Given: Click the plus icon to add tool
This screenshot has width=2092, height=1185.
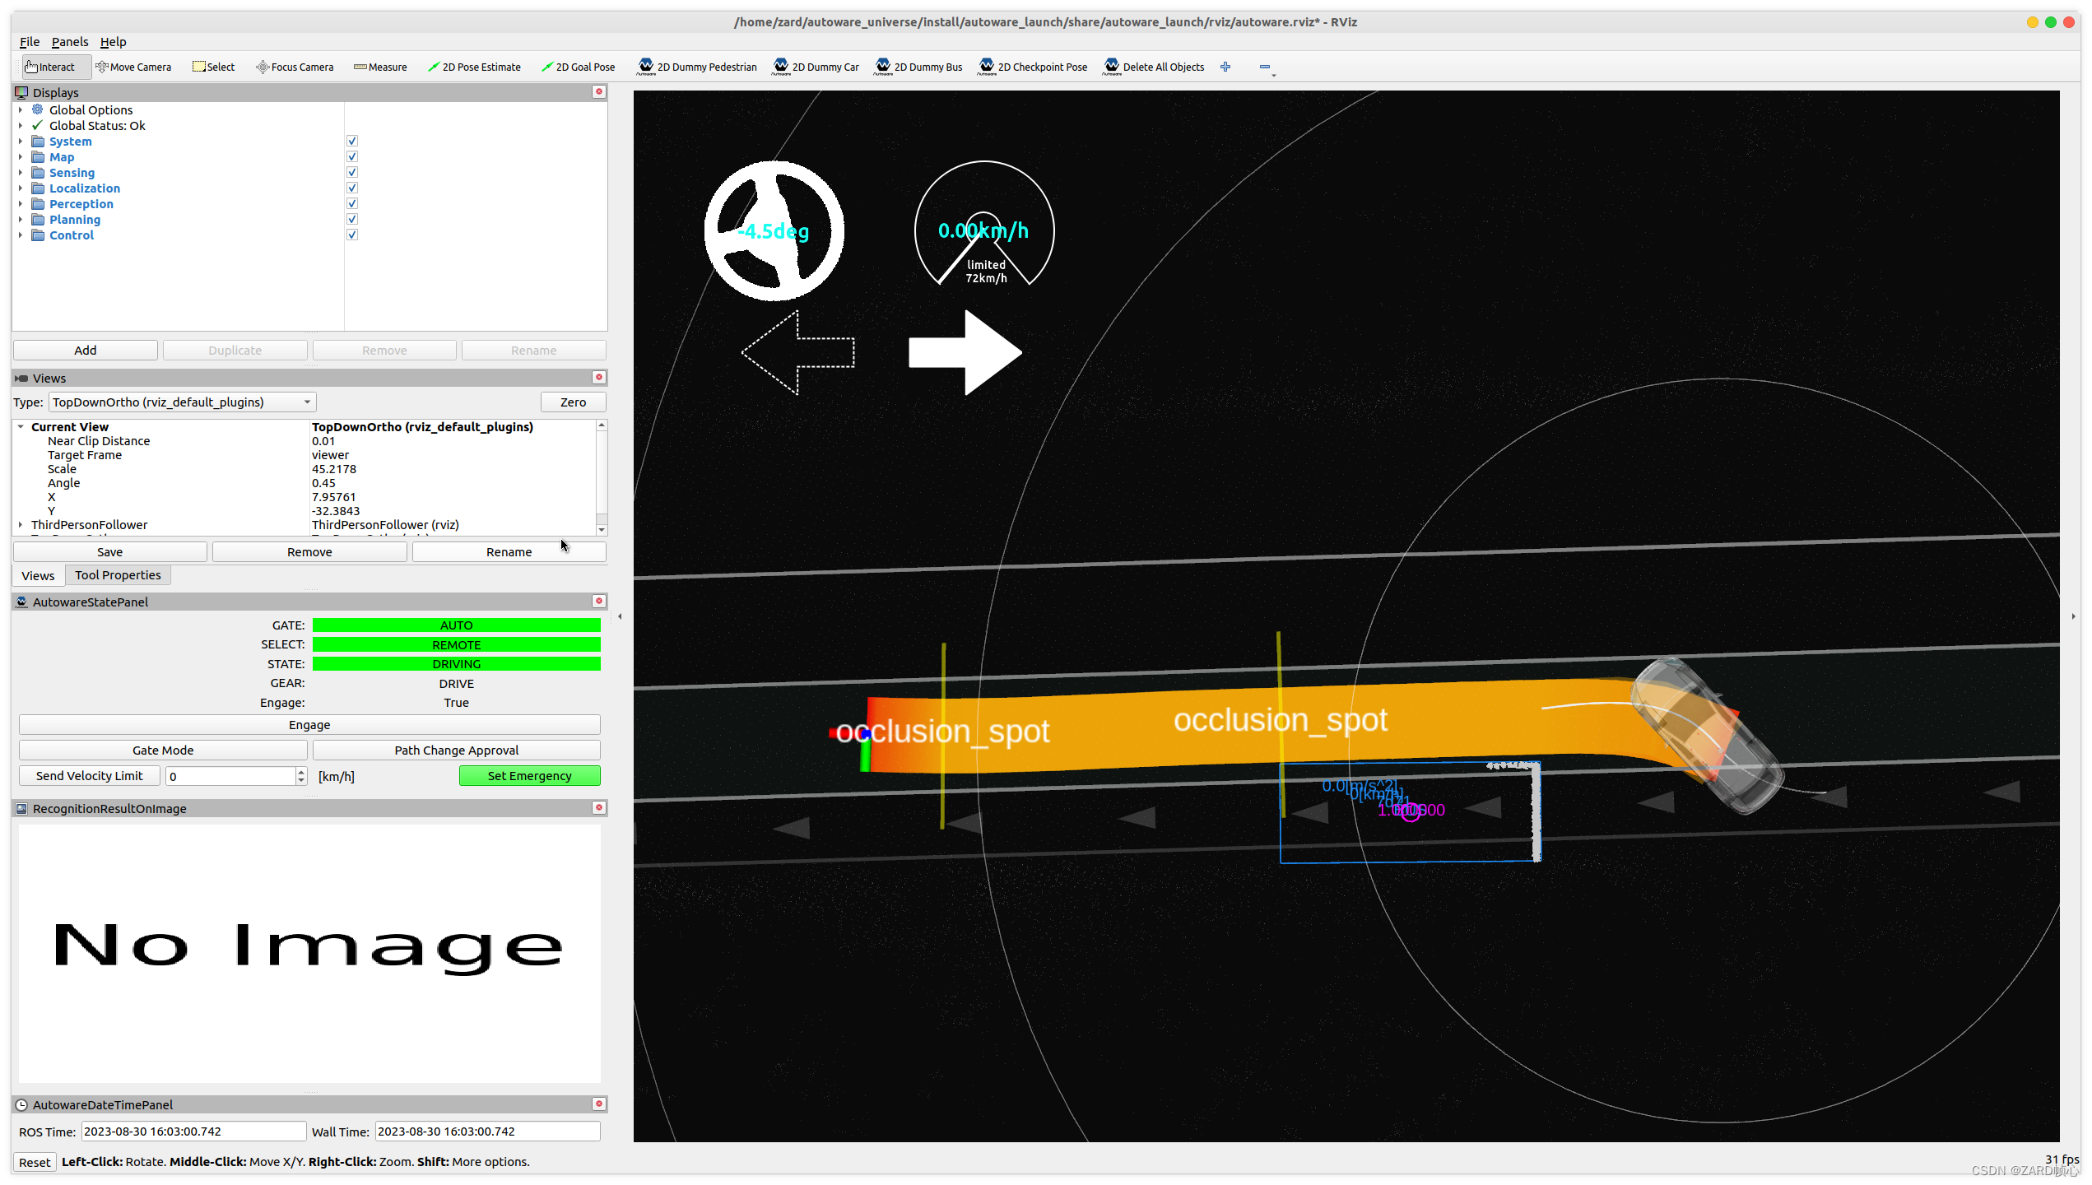Looking at the screenshot, I should pos(1225,67).
